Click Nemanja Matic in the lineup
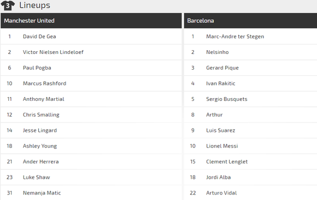 coord(42,193)
